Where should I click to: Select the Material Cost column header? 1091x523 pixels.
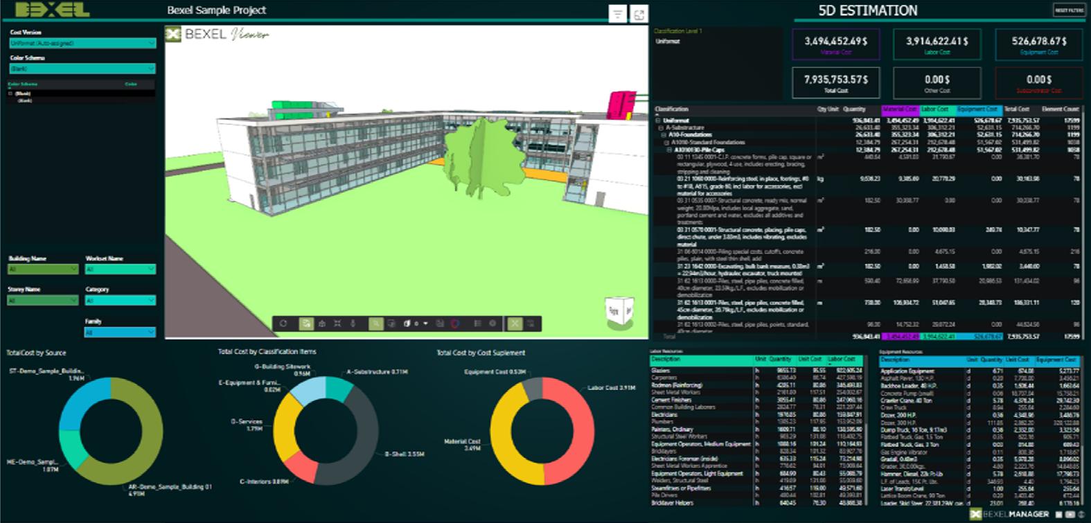click(x=900, y=109)
